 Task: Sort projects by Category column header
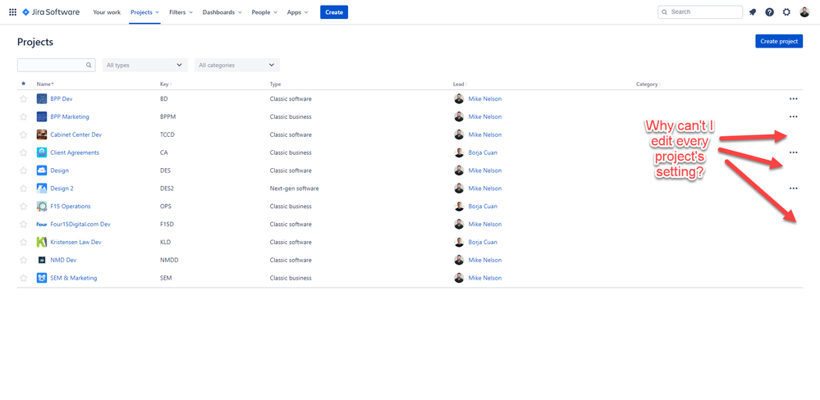(x=648, y=84)
